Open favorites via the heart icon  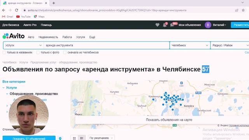pos(157,25)
